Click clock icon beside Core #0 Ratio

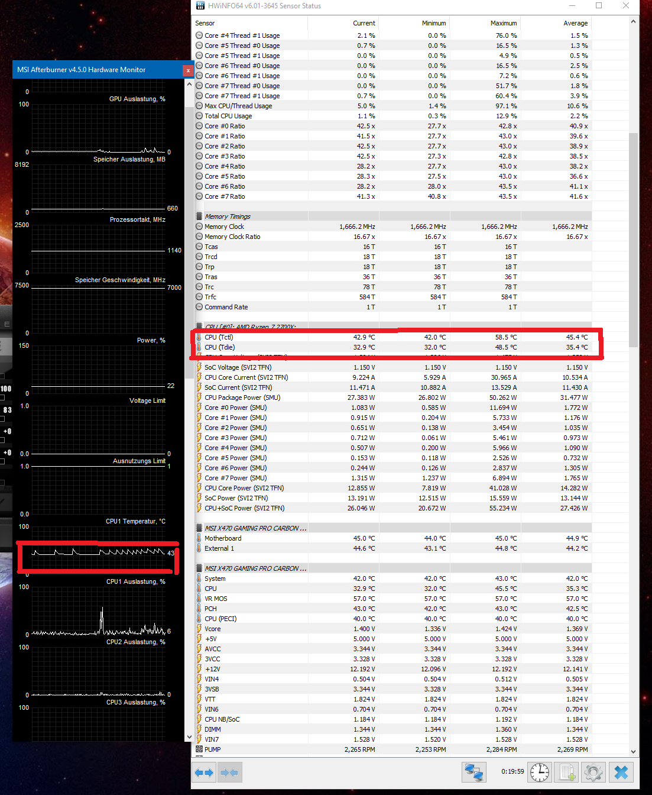pos(199,126)
